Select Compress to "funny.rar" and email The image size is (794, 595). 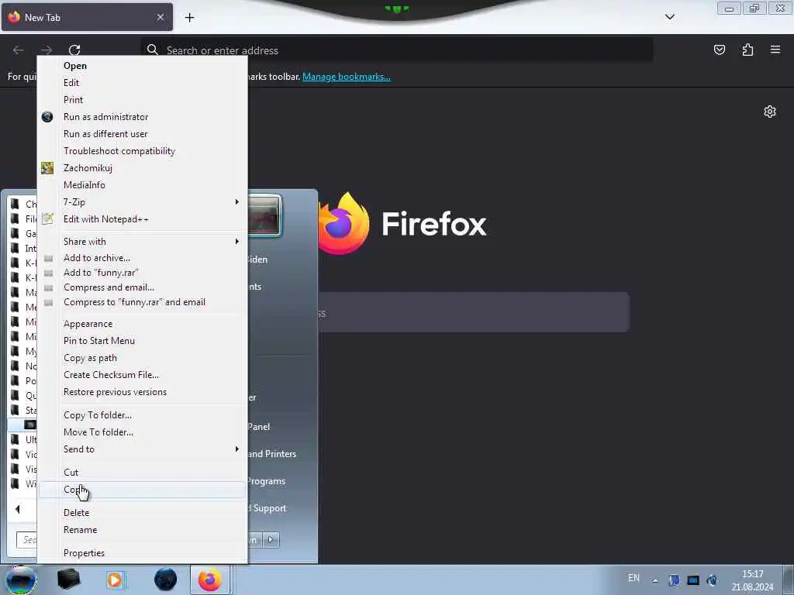pyautogui.click(x=143, y=302)
